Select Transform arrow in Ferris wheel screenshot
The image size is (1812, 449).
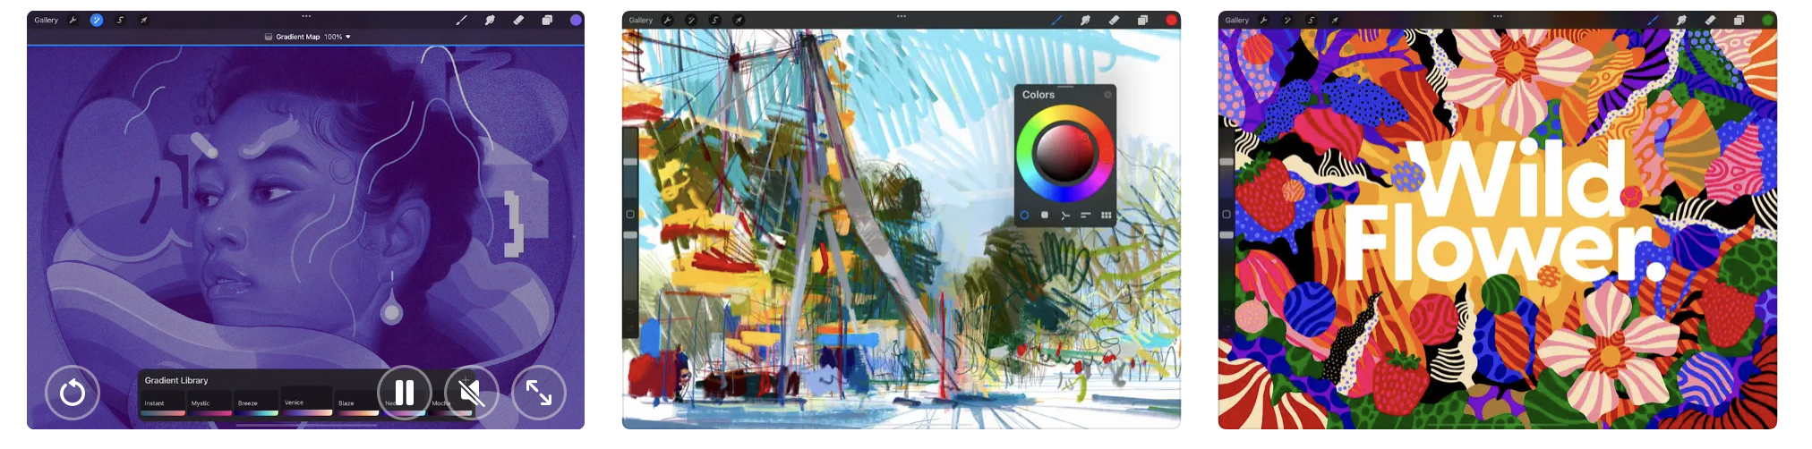739,20
